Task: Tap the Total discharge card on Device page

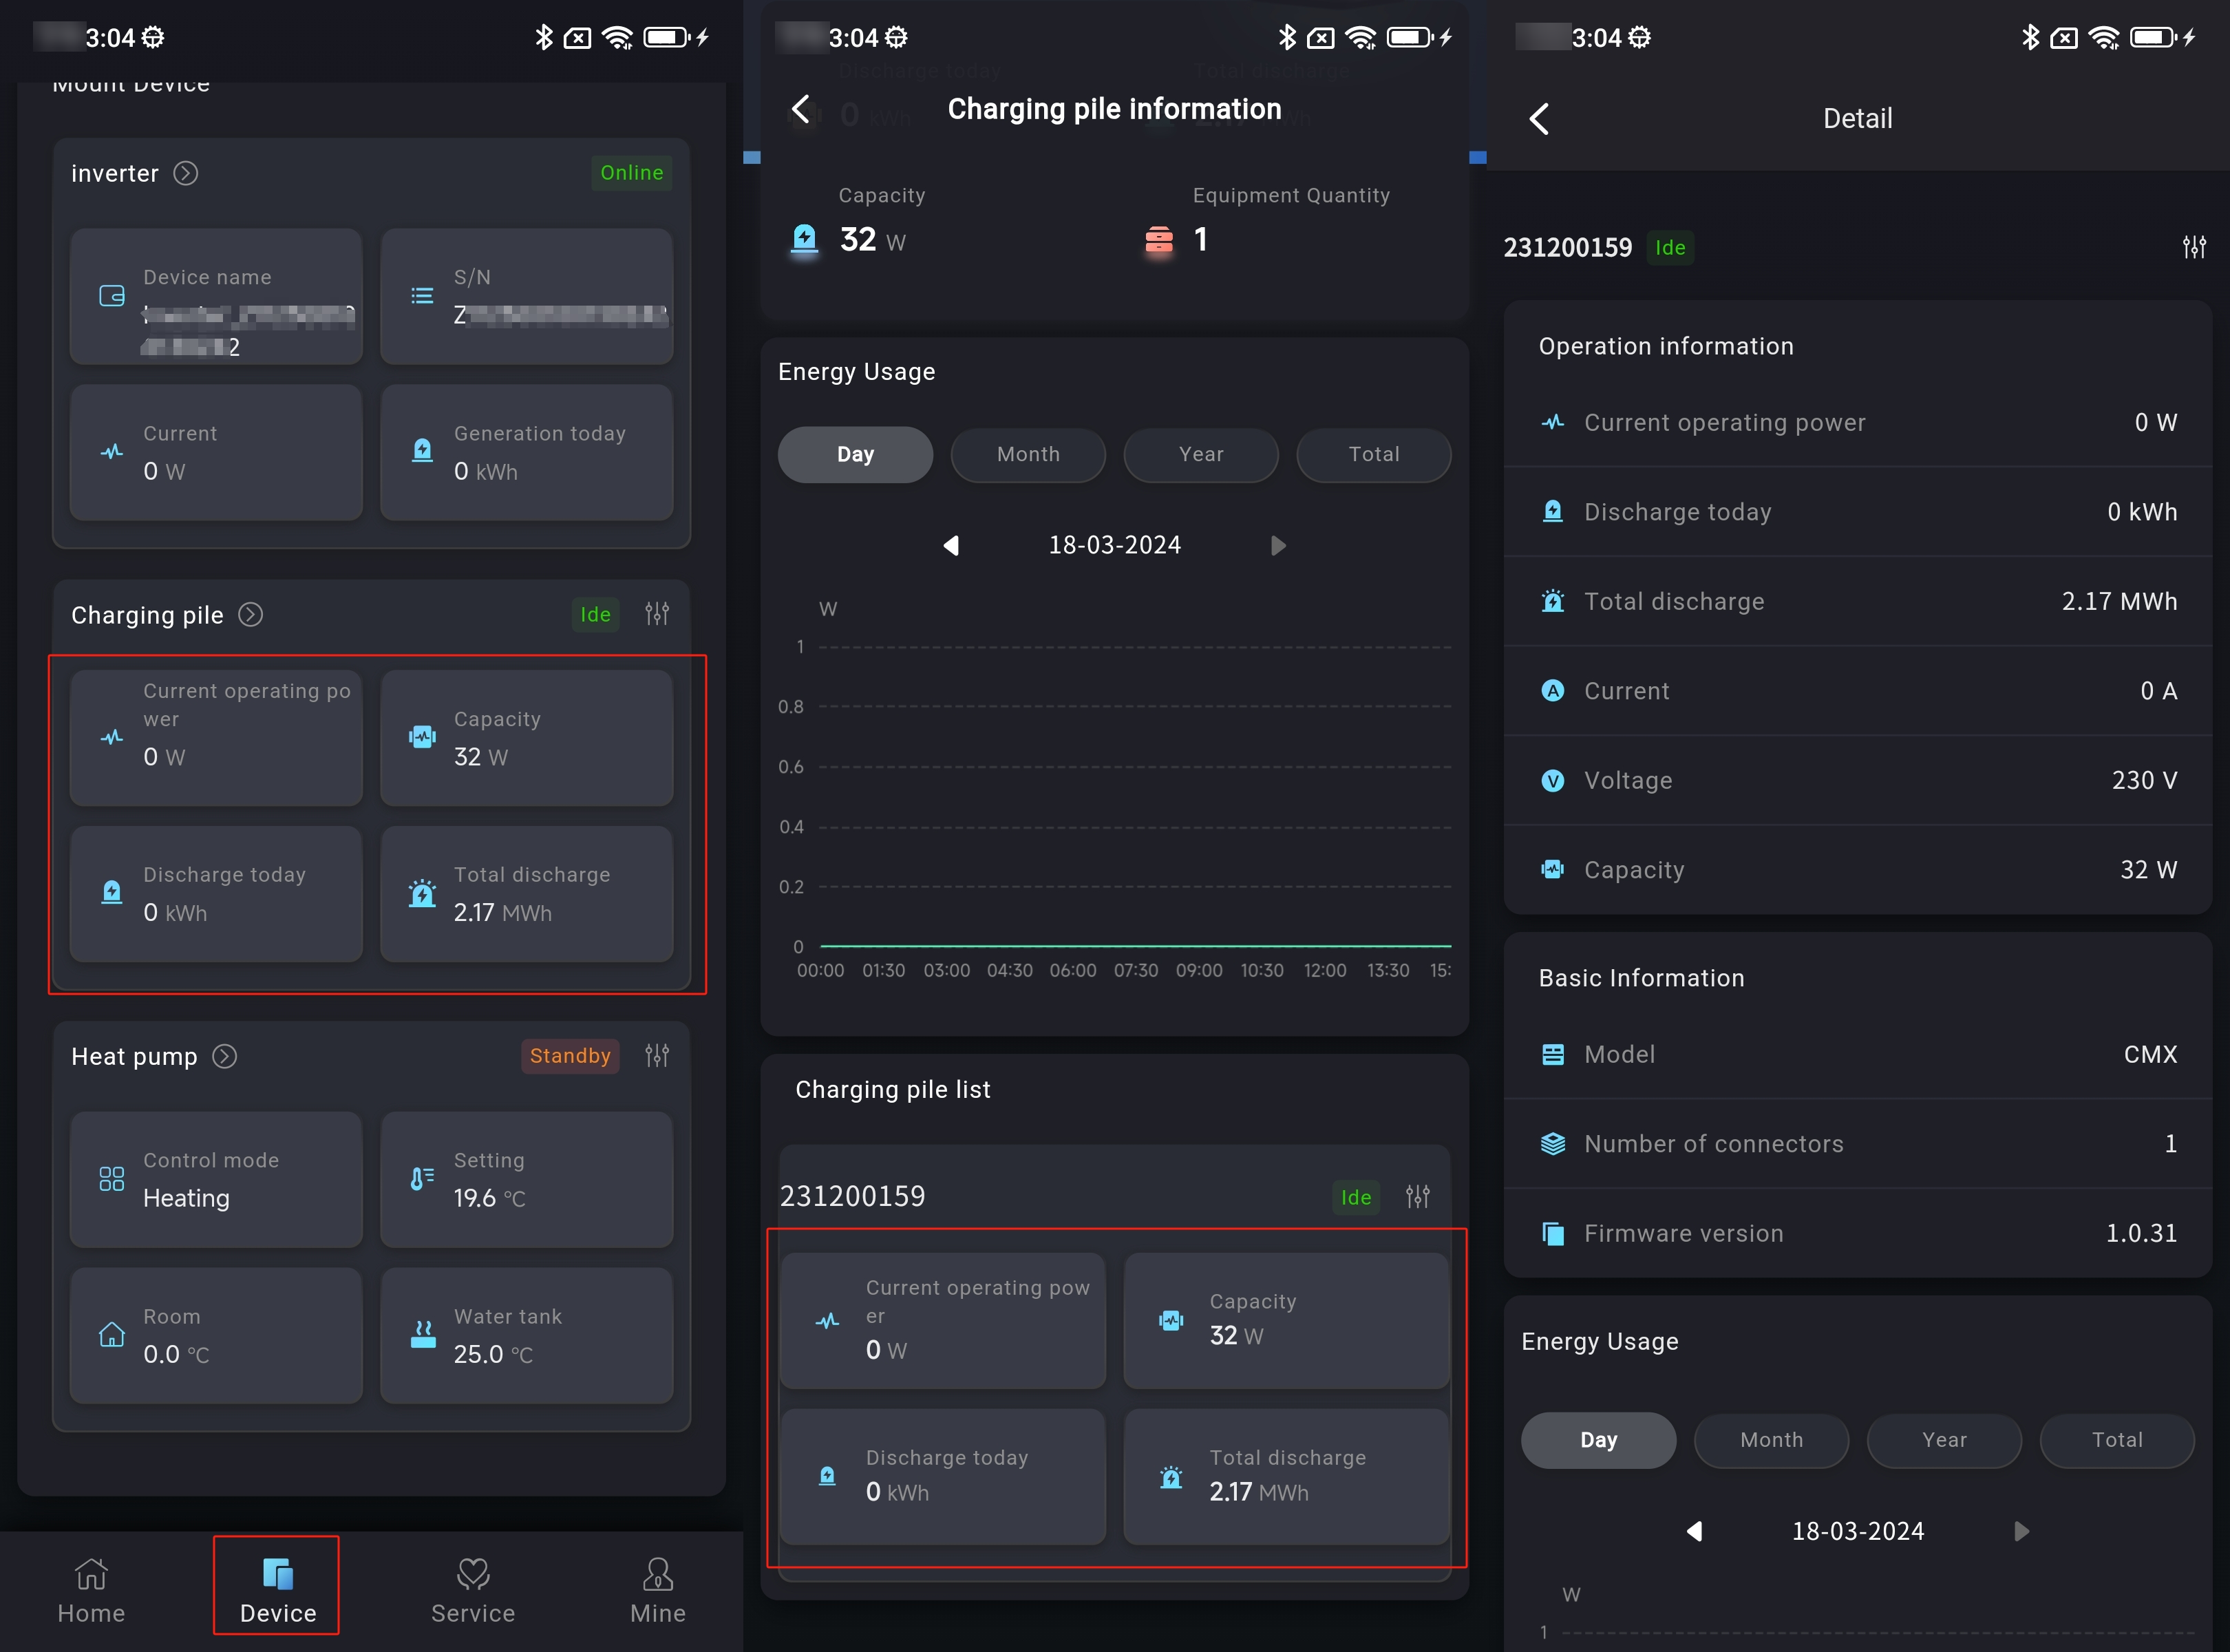Action: click(526, 894)
